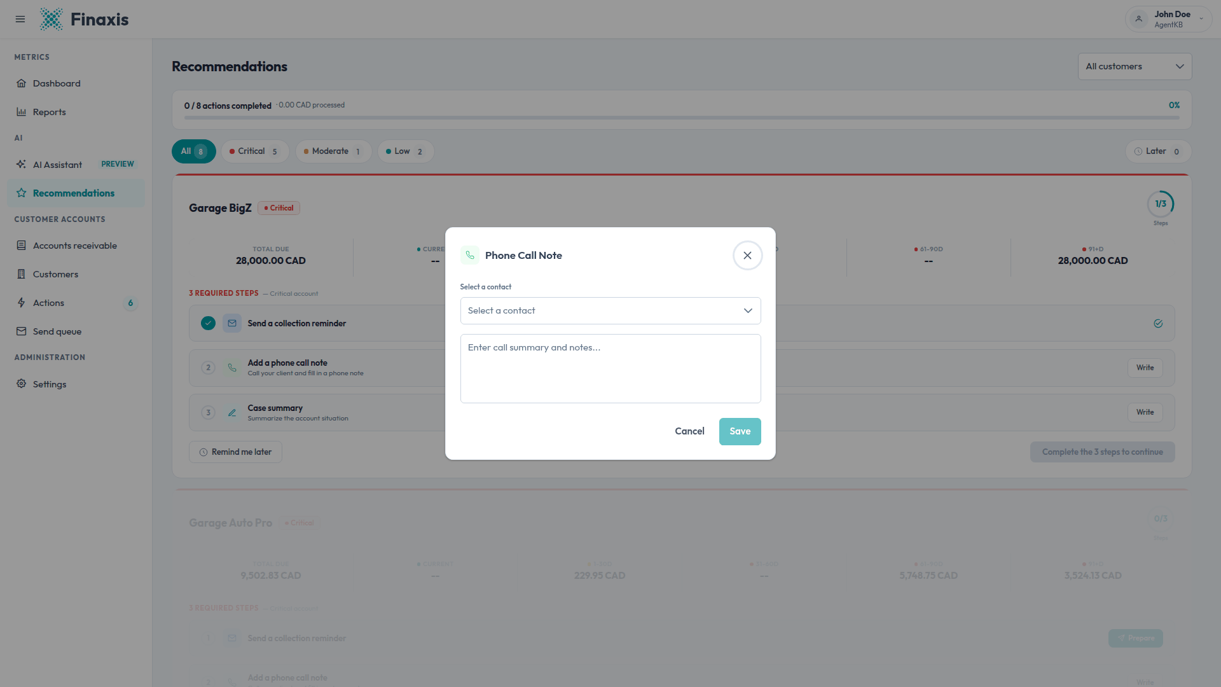The width and height of the screenshot is (1221, 687).
Task: Filter by Critical recommendations
Action: tap(255, 151)
